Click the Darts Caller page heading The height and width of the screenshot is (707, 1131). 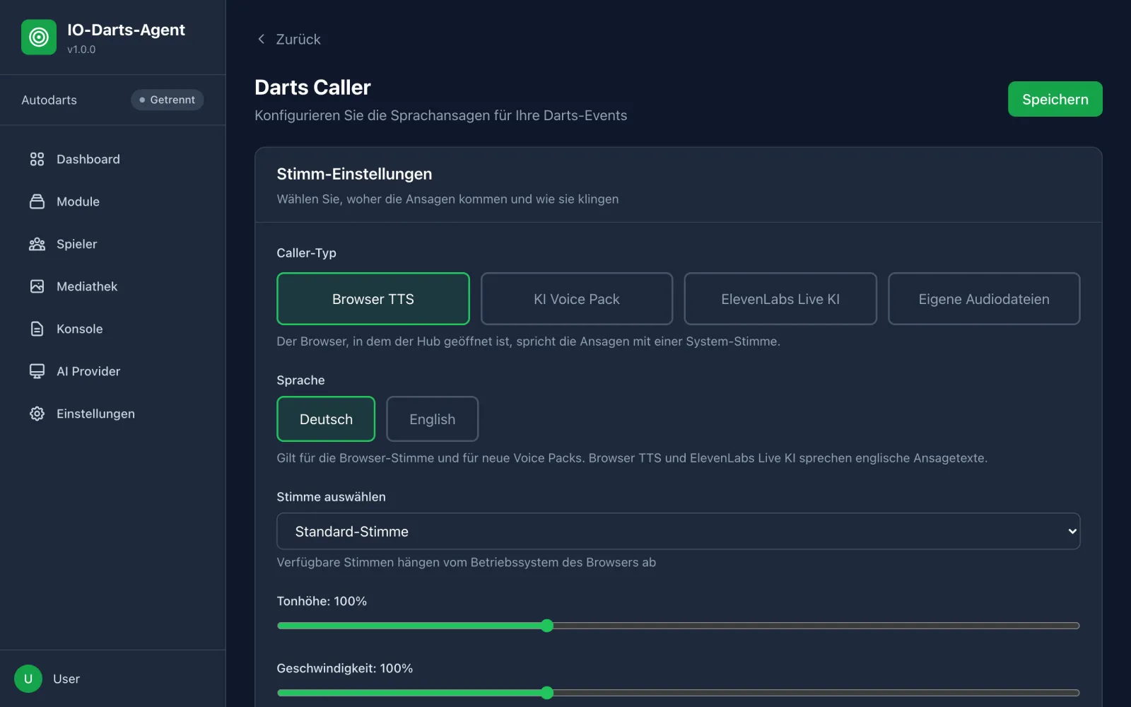312,88
